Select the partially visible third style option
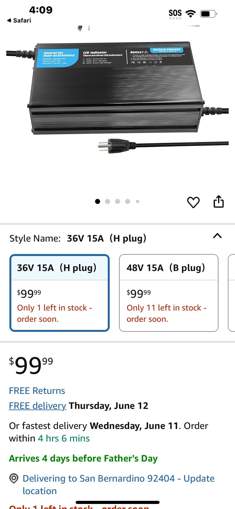The image size is (235, 509). click(232, 293)
